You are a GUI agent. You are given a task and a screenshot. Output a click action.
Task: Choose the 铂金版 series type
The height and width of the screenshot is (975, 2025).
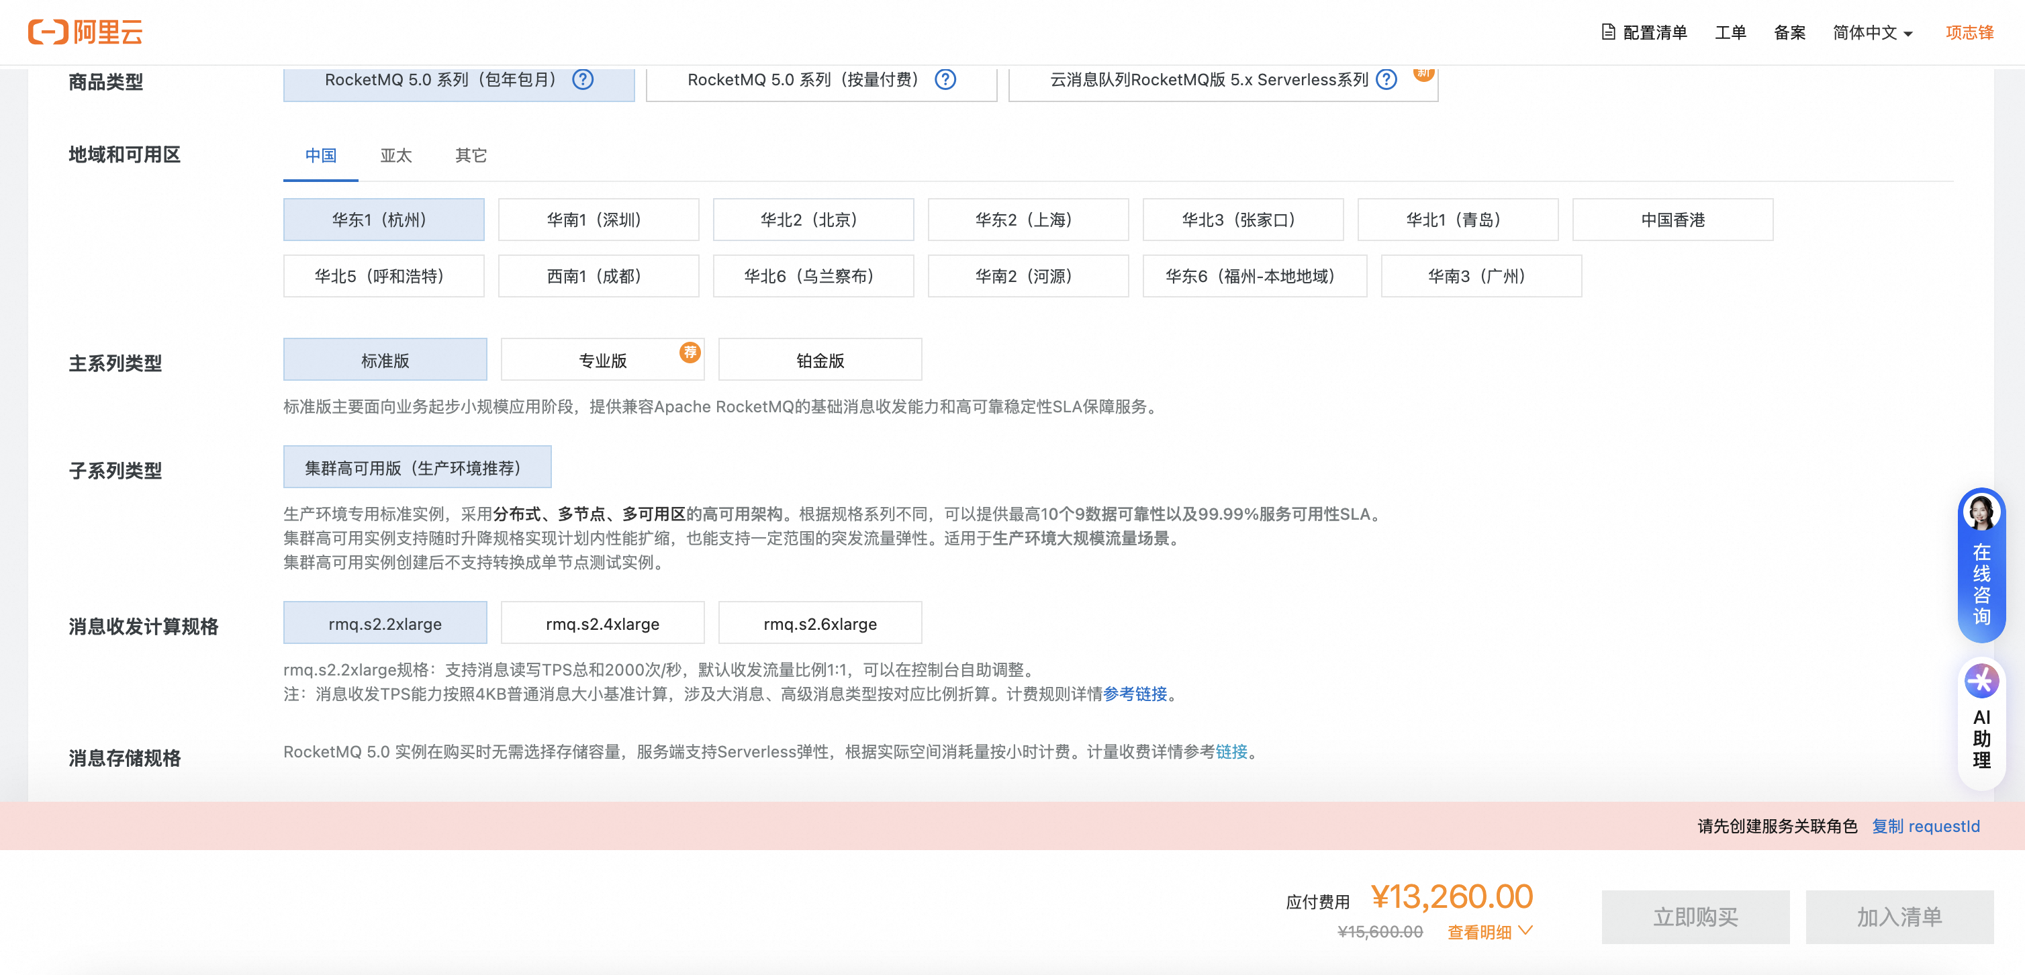coord(819,360)
